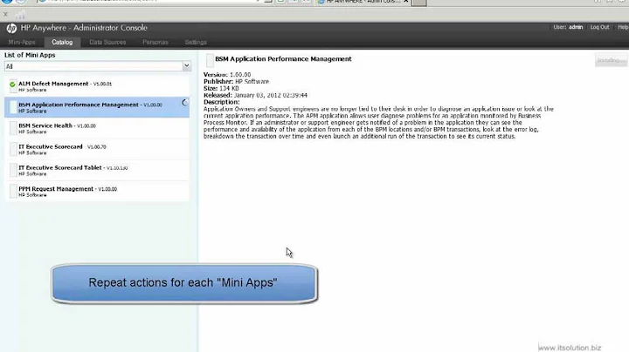Click the BSM Application Performance Management detail title
629x352 pixels.
coord(283,58)
